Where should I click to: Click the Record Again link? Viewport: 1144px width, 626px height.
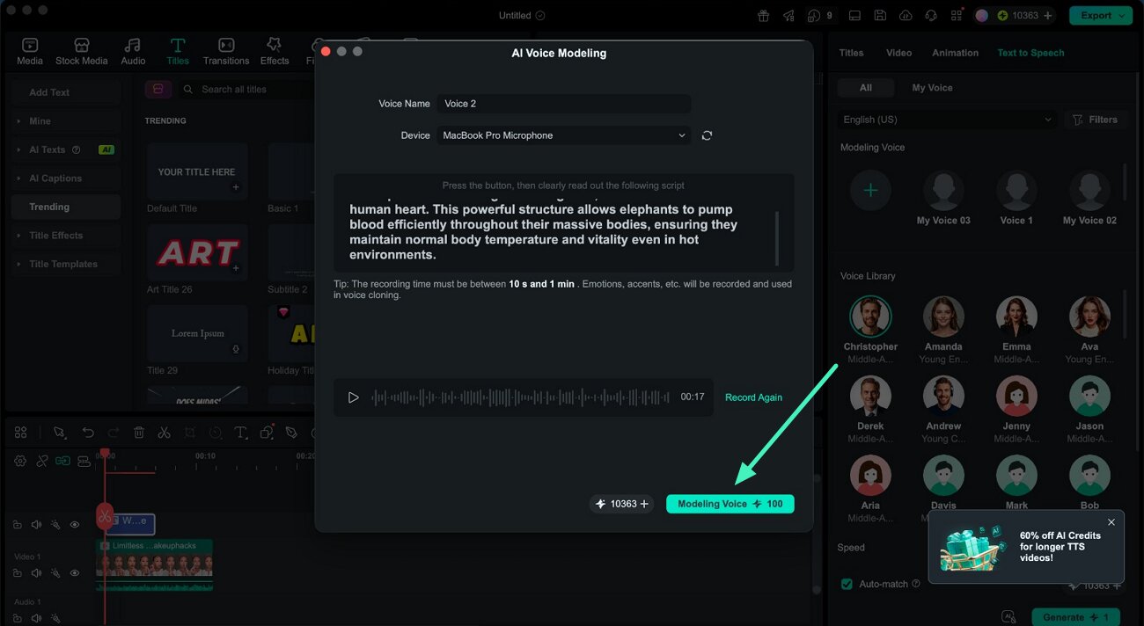point(753,397)
